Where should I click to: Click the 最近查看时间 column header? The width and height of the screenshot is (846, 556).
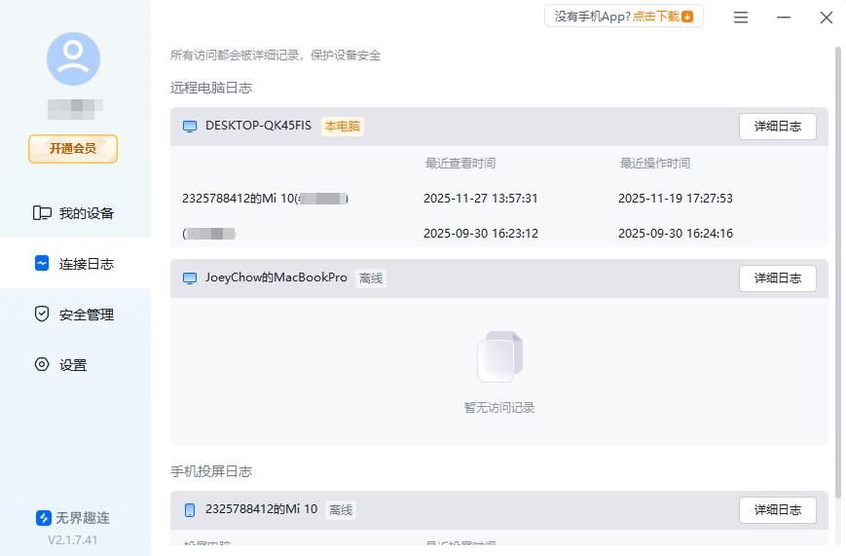[460, 163]
